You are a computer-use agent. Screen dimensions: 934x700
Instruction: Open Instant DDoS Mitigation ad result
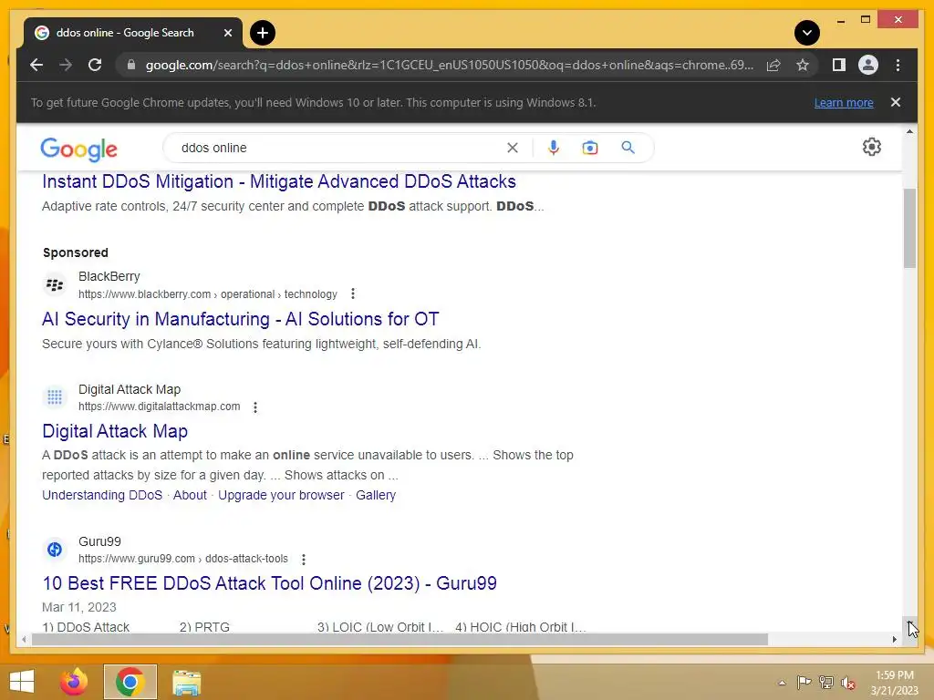coord(279,181)
